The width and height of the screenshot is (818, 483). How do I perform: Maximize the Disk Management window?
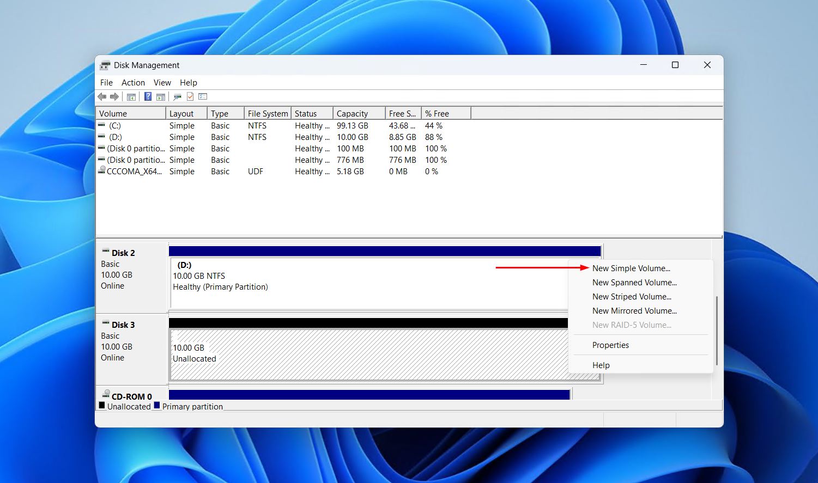[x=675, y=65]
